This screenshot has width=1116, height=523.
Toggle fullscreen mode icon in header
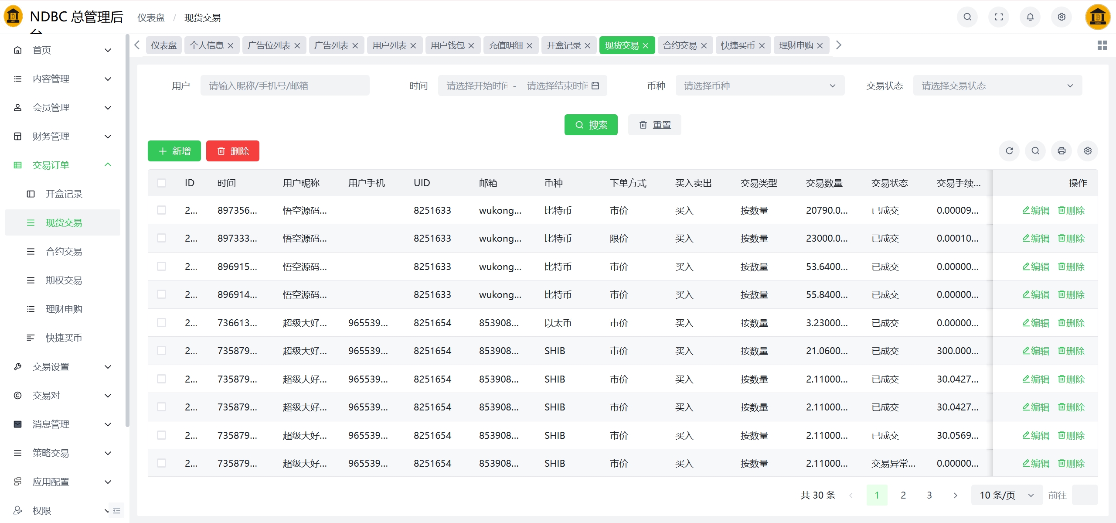tap(999, 17)
